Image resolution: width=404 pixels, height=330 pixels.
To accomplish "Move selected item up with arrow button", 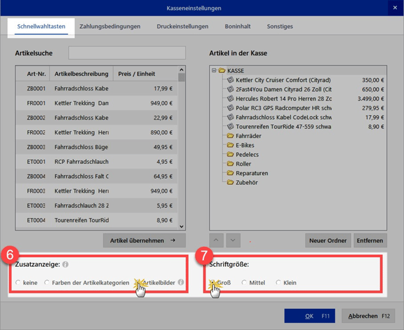I will pos(217,240).
